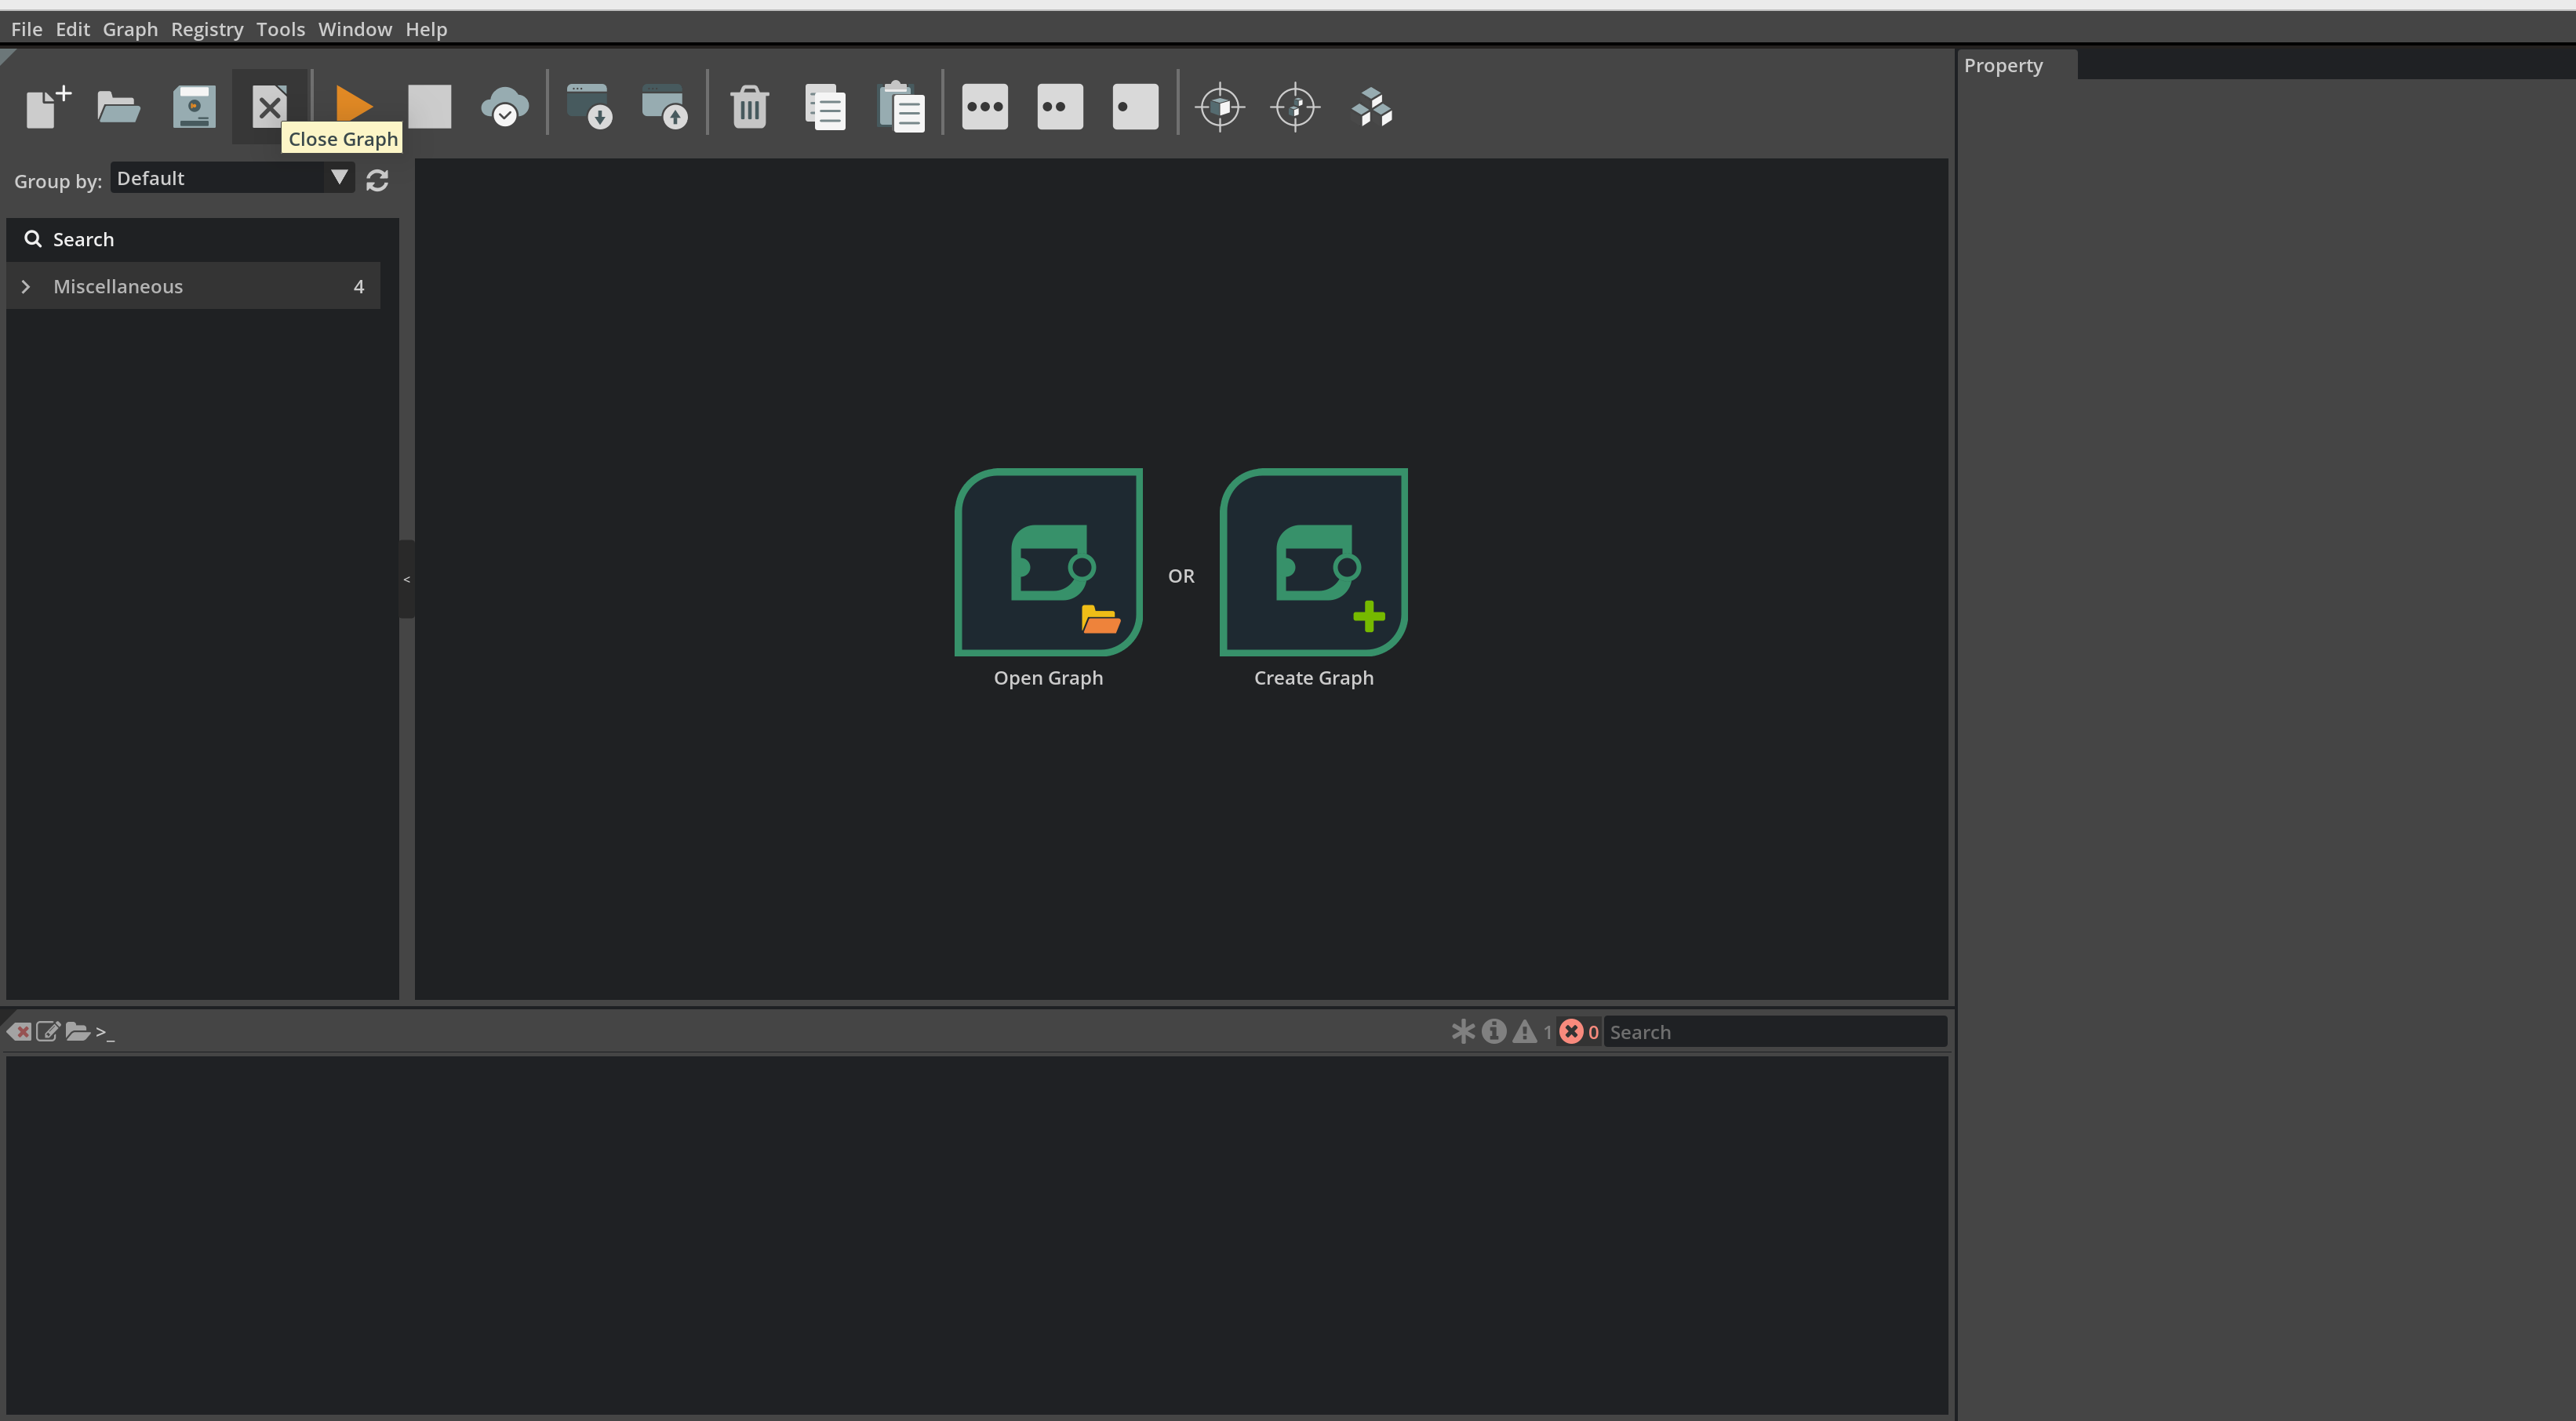Click the trash can delete icon
The width and height of the screenshot is (2576, 1421).
tap(749, 106)
